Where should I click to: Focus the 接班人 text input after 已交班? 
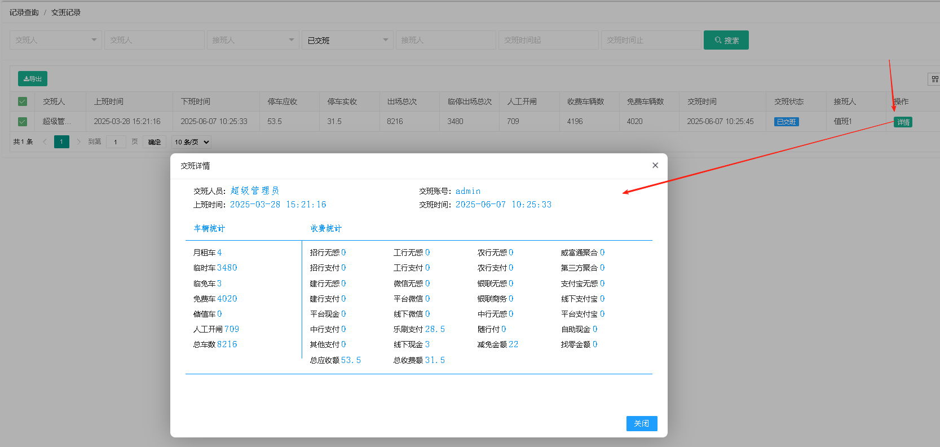pyautogui.click(x=446, y=40)
